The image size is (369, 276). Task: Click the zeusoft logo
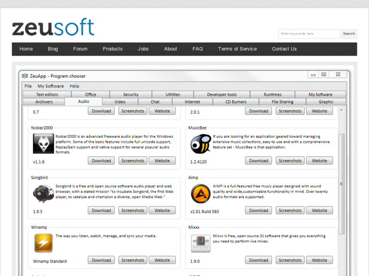tap(53, 27)
